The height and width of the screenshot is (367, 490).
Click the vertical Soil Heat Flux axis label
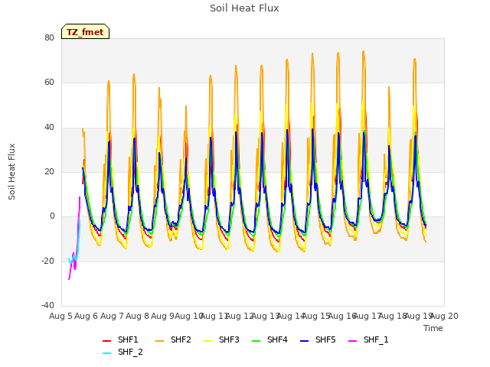(11, 172)
